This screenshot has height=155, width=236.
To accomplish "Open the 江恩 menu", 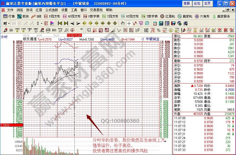I will click(x=39, y=10).
